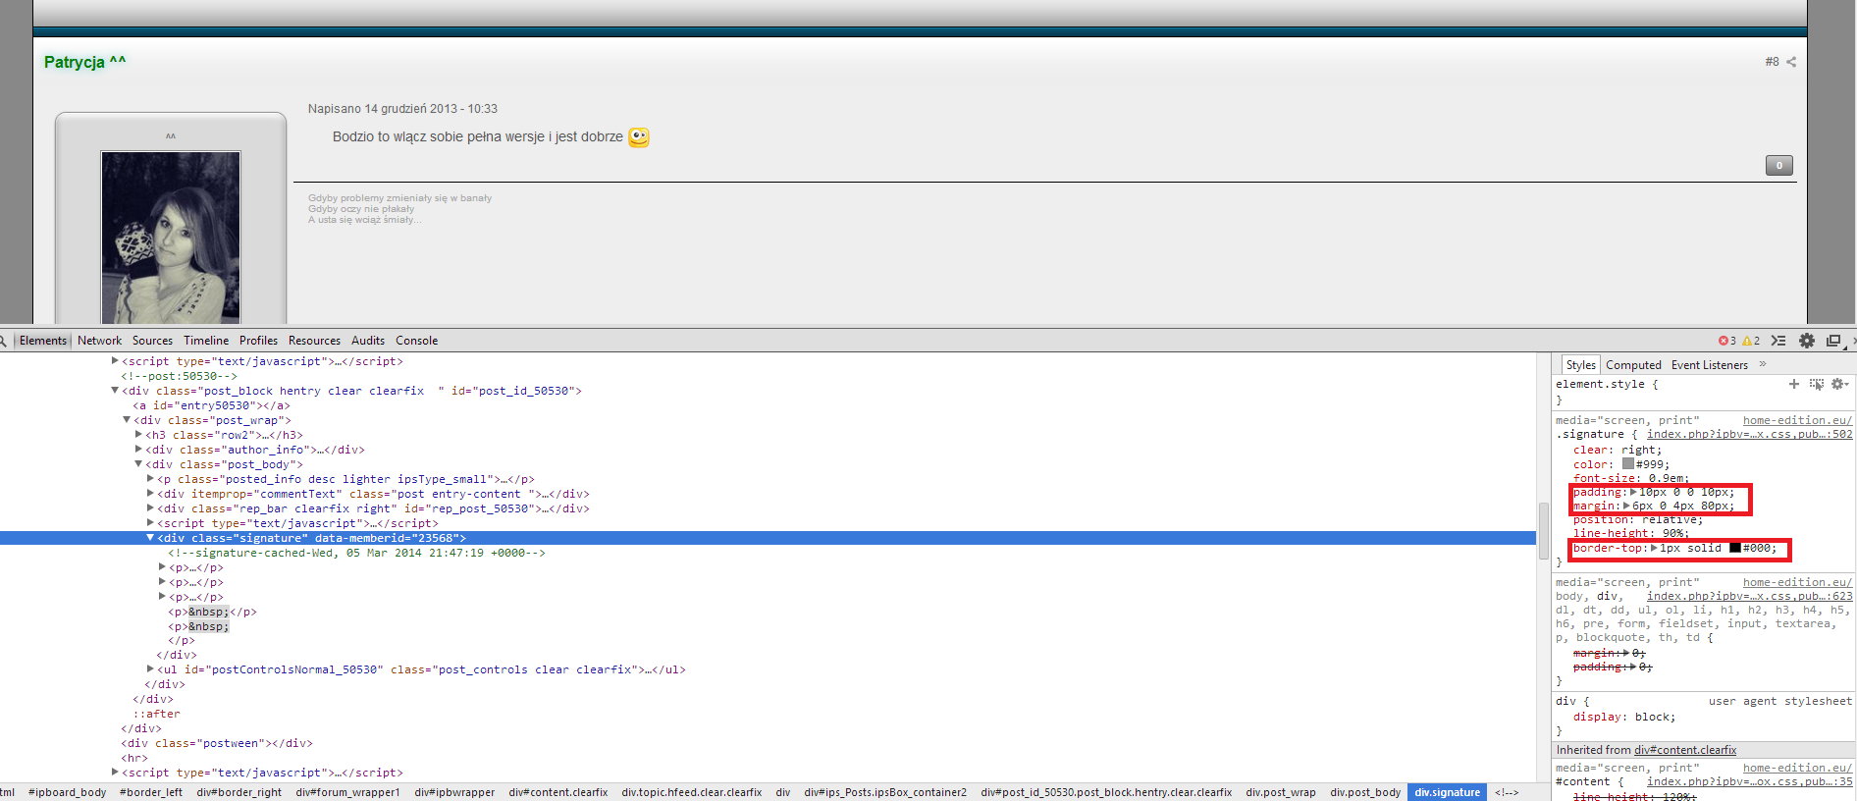Click the smiley emoticon in the post
Viewport: 1857px width, 801px height.
point(639,137)
